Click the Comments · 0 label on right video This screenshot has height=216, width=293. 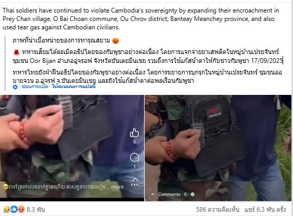(x=172, y=195)
